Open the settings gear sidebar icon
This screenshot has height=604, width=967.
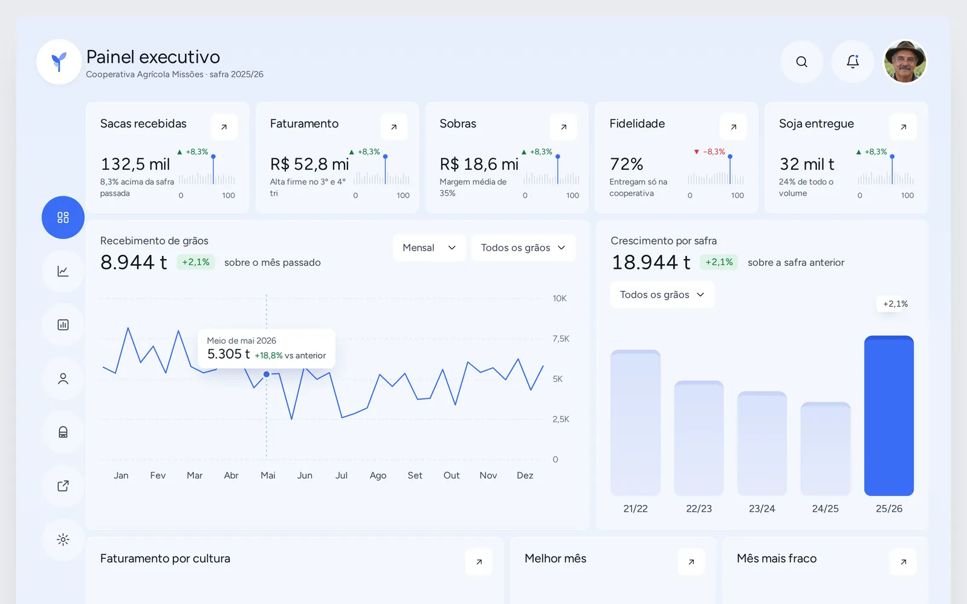pos(63,539)
